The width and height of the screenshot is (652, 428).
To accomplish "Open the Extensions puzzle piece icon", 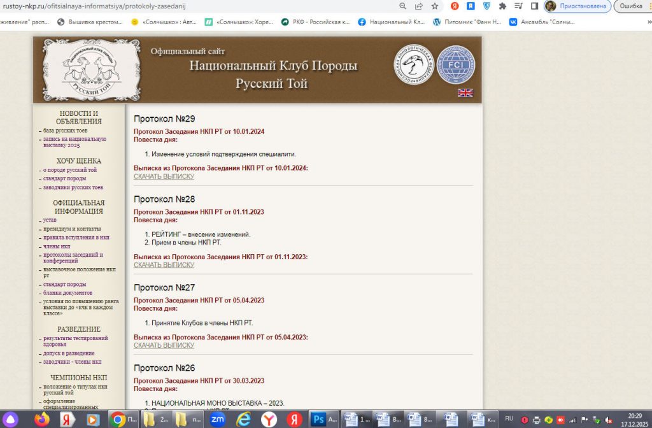I will (x=502, y=6).
